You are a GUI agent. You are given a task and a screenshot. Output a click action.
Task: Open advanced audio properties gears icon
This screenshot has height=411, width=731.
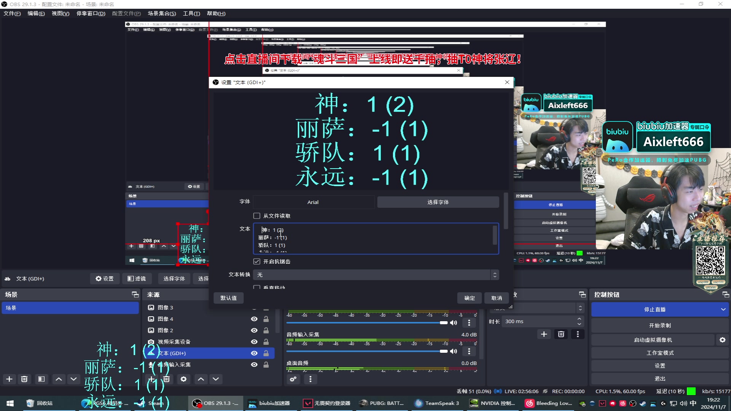[293, 379]
